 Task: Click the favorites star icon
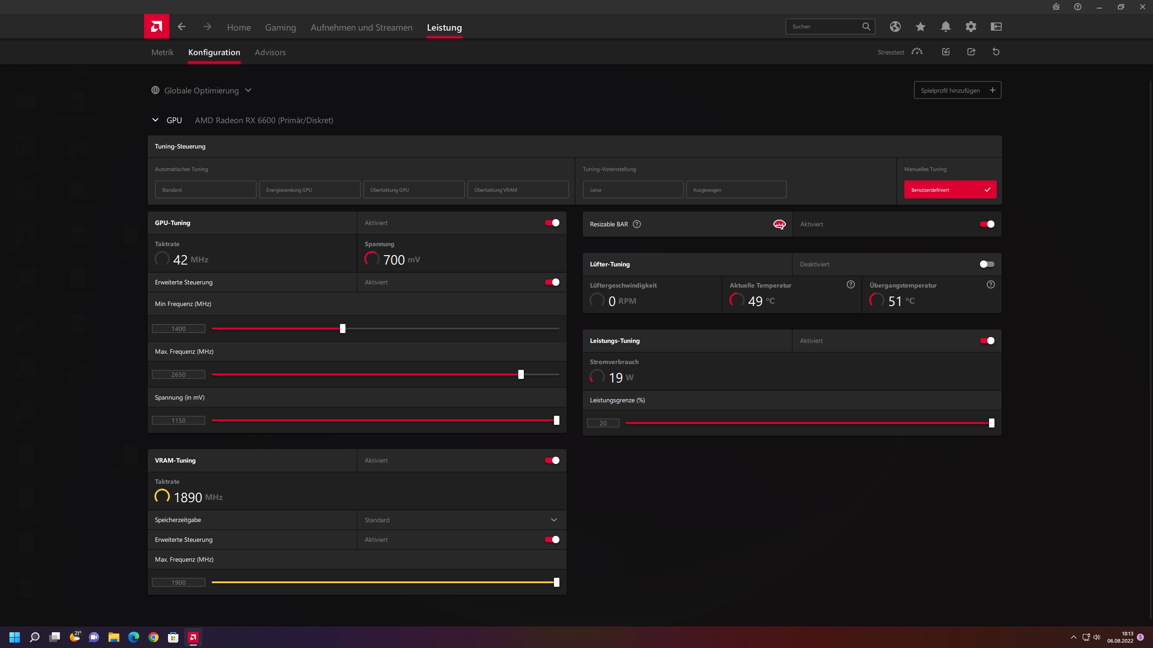pos(920,27)
